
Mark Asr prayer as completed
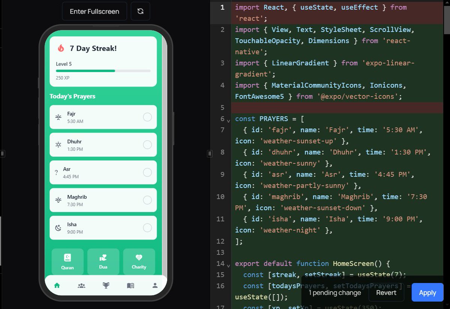coord(147,172)
